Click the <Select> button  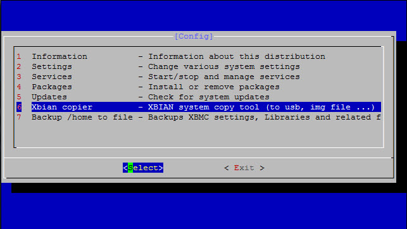pyautogui.click(x=143, y=168)
